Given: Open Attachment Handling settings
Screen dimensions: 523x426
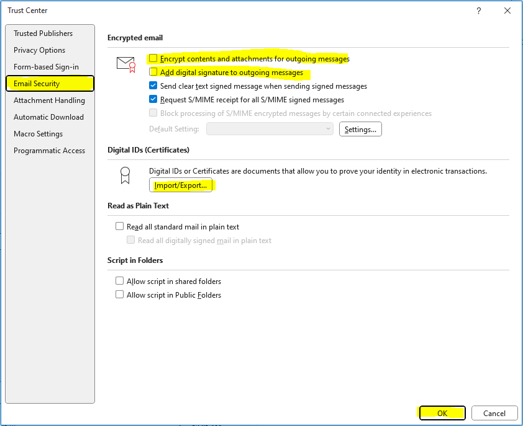Looking at the screenshot, I should point(49,100).
